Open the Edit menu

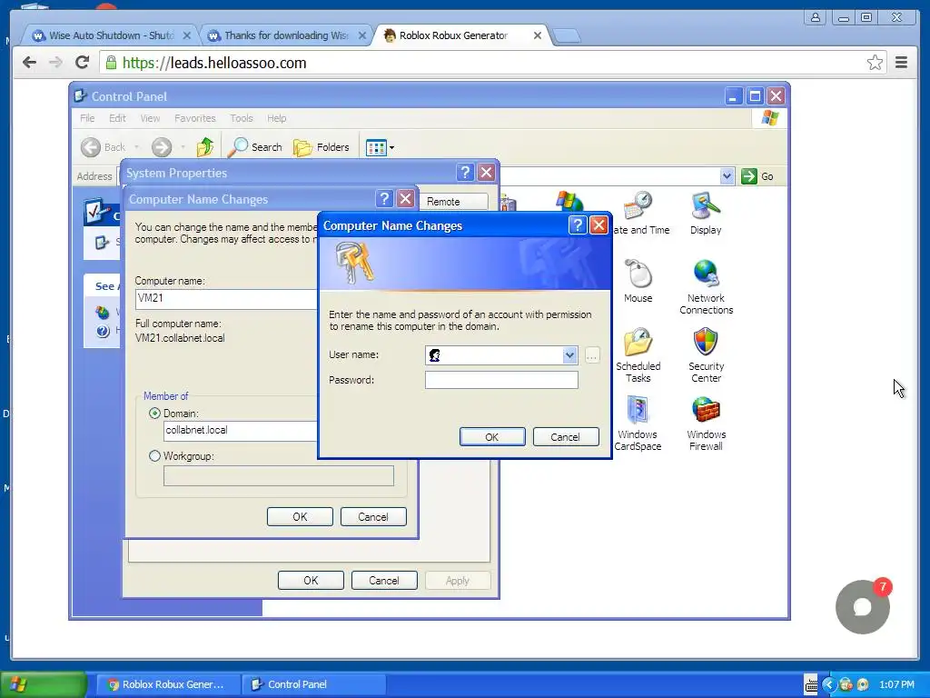(117, 118)
